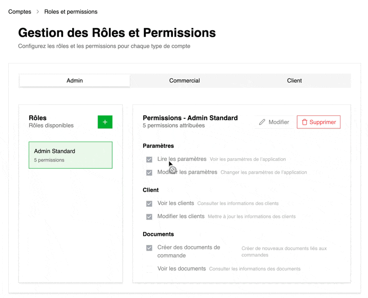Switch to the Admin tab
368x298 pixels.
tap(75, 80)
